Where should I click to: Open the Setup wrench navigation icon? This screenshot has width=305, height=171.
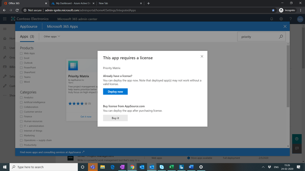tap(5, 76)
